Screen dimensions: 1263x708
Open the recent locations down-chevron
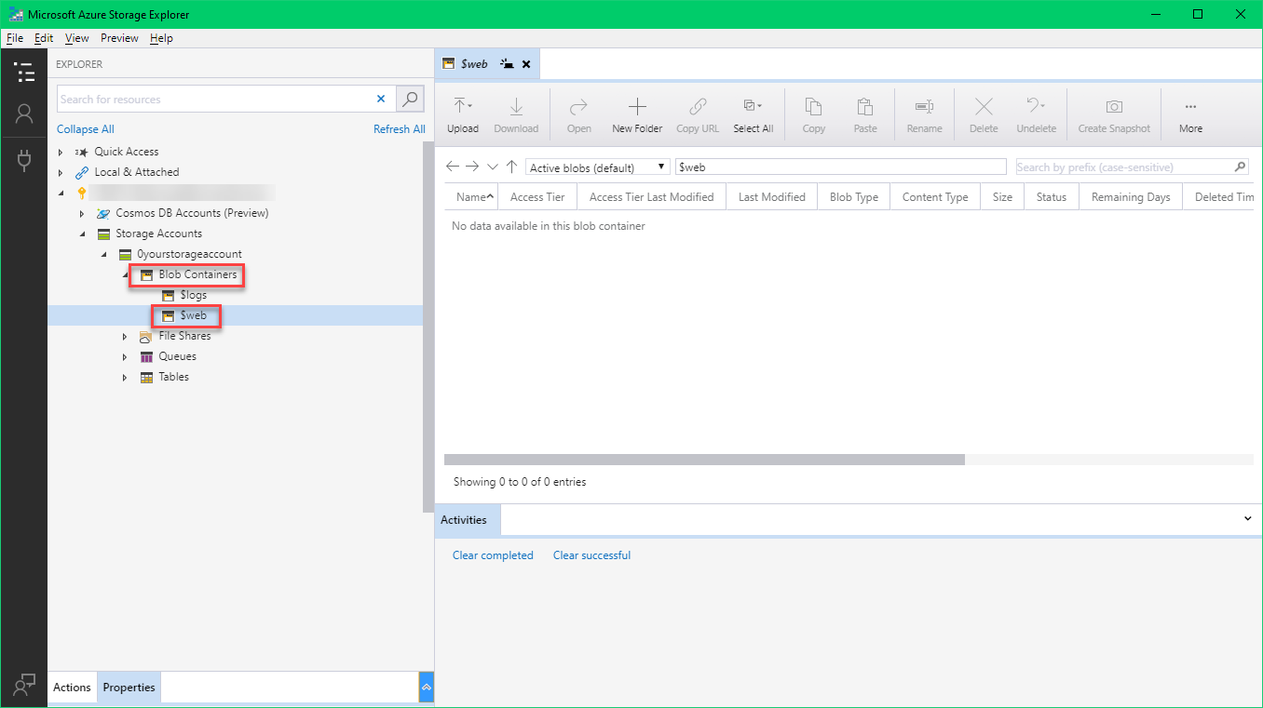coord(493,167)
